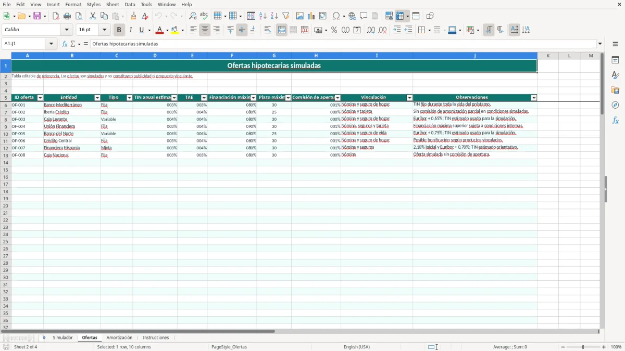Image resolution: width=625 pixels, height=351 pixels.
Task: Switch to the Instrucciones sheet tab
Action: pyautogui.click(x=156, y=337)
